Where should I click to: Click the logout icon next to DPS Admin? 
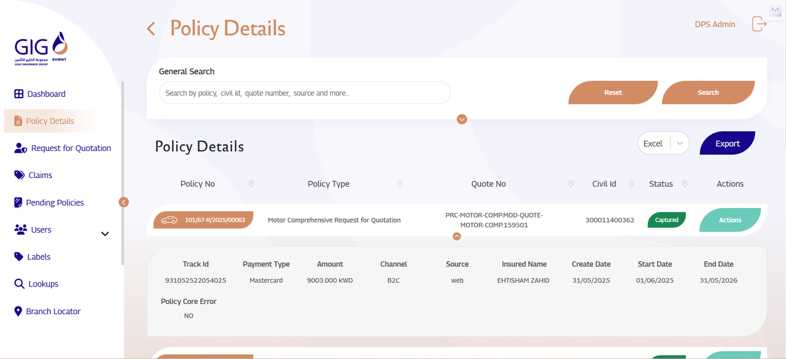point(760,24)
